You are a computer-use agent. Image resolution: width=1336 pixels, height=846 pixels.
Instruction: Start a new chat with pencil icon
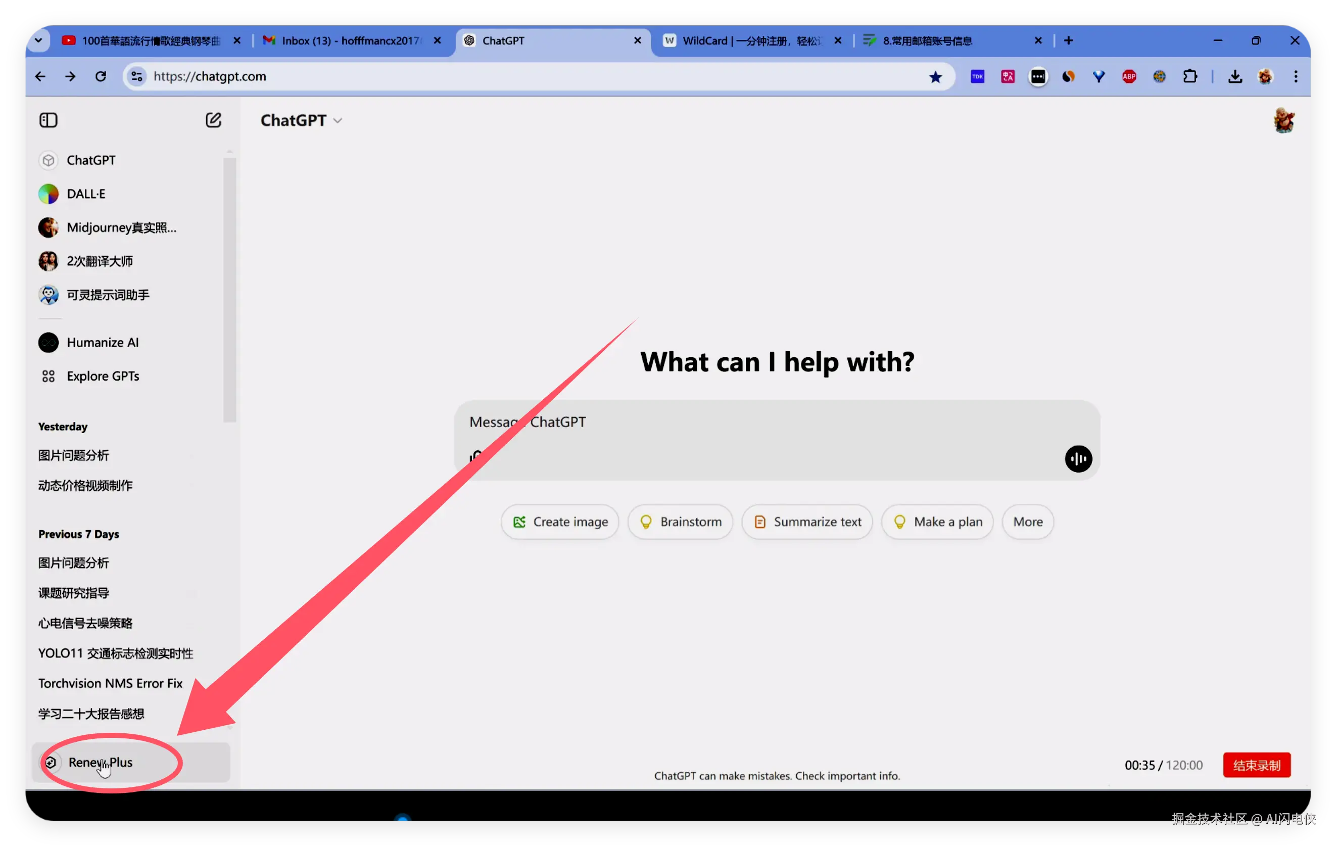click(x=213, y=120)
